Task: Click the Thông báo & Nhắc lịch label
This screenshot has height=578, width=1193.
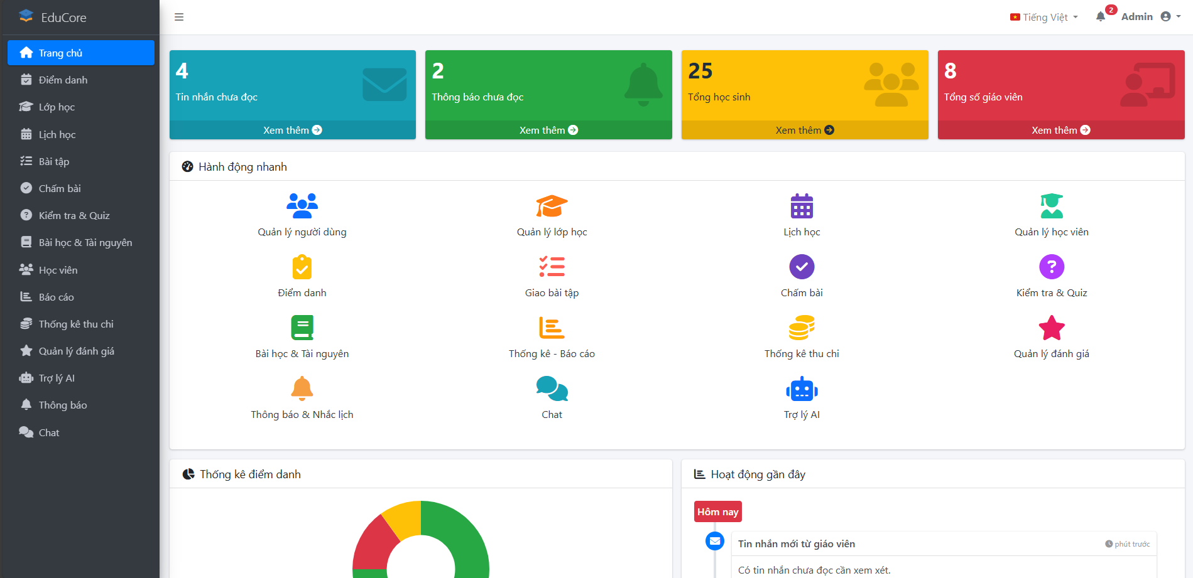Action: point(302,414)
